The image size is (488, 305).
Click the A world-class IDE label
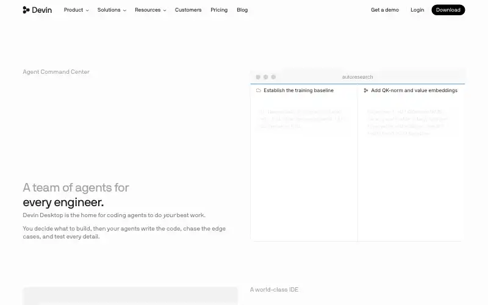tap(274, 289)
